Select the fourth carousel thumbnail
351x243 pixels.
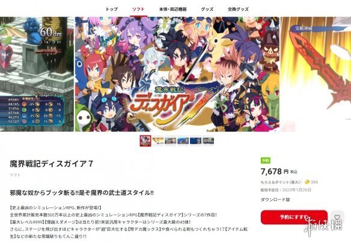tap(183, 141)
